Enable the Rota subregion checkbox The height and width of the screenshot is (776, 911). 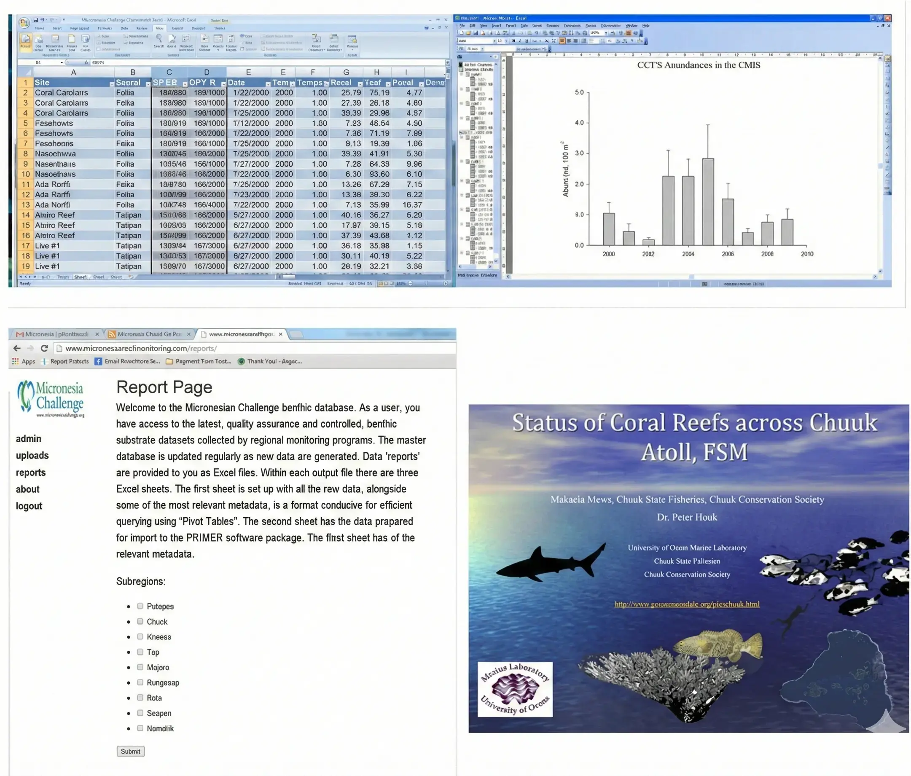point(140,698)
